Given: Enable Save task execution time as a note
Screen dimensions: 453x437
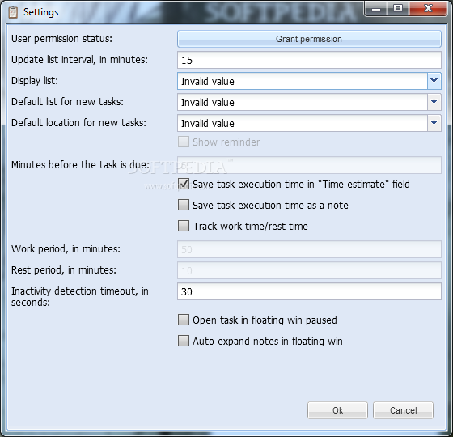Looking at the screenshot, I should coord(184,205).
